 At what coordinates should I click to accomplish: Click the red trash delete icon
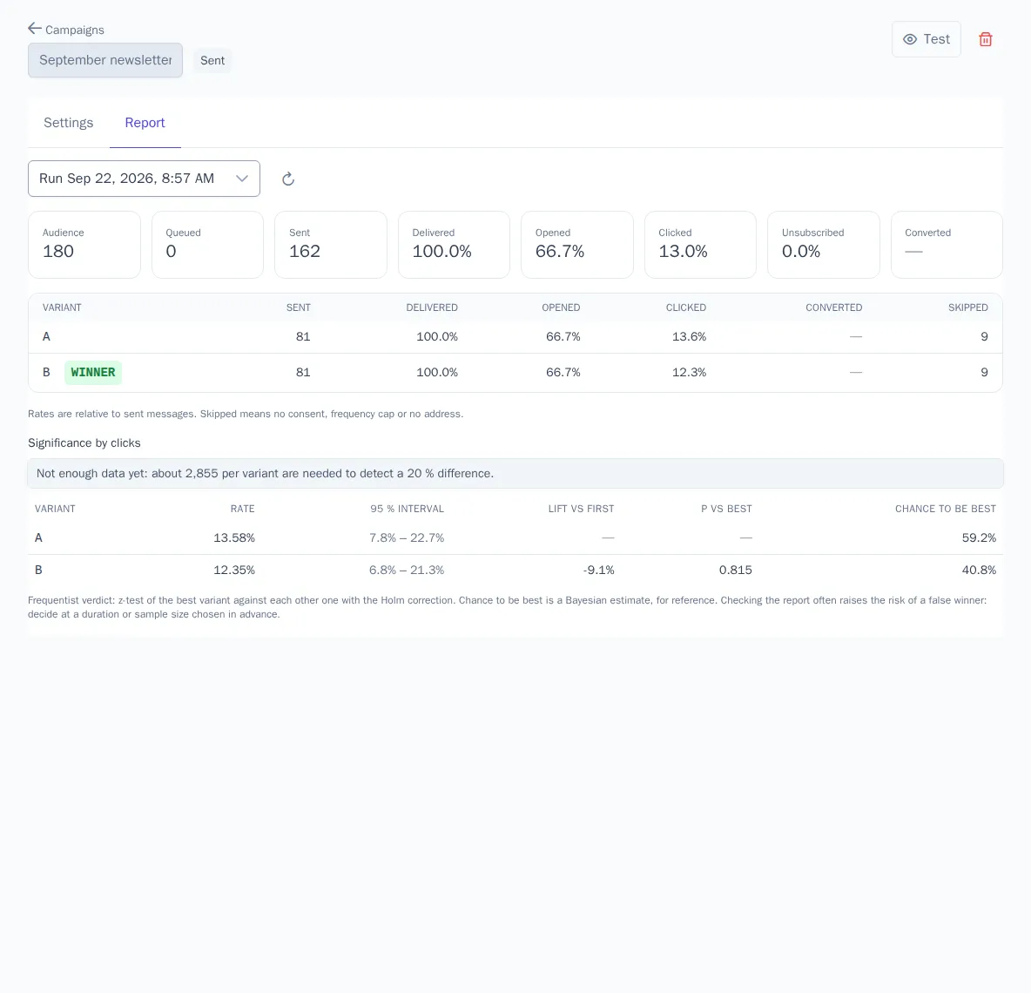(985, 39)
